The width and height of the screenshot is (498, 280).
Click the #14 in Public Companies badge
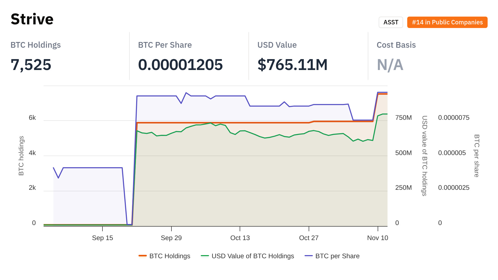click(x=447, y=22)
